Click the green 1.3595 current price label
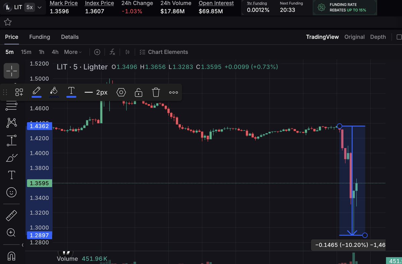This screenshot has width=402, height=264. pos(39,183)
